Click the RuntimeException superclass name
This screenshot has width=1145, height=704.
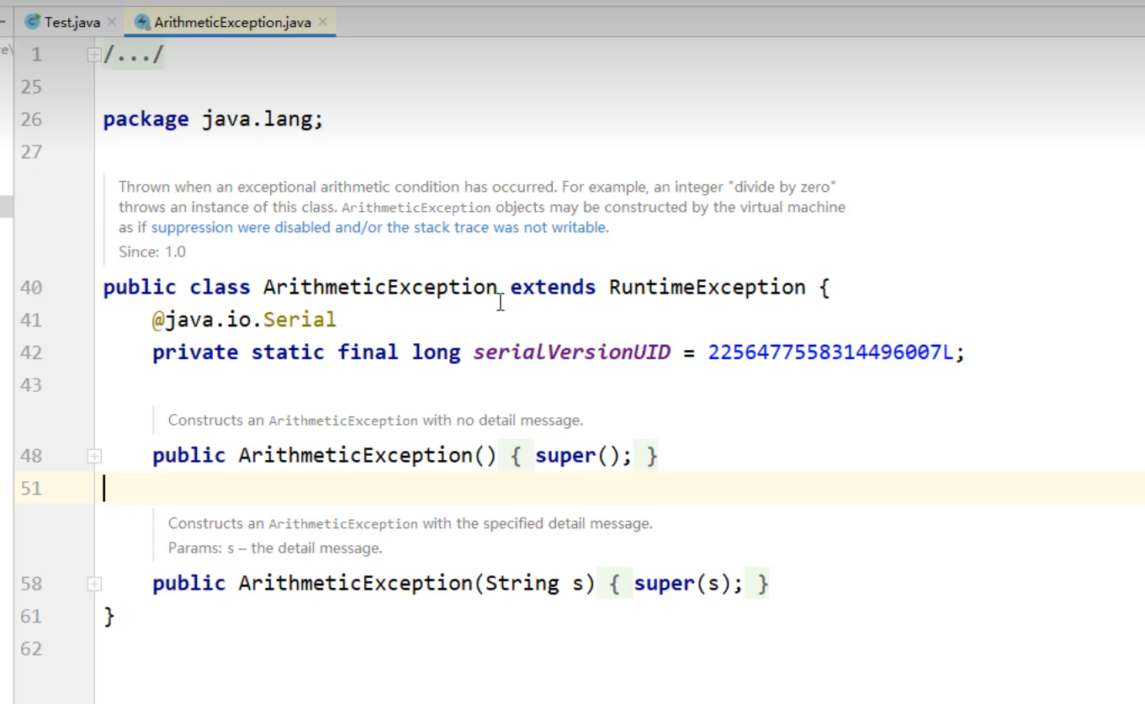coord(707,288)
